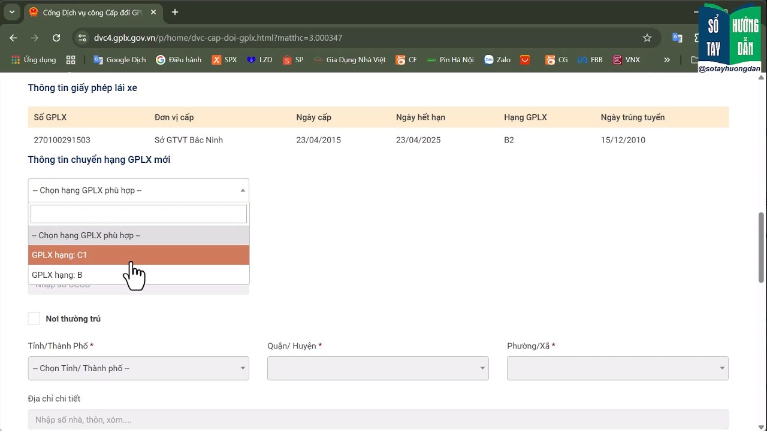
Task: Bookmark this page with the star icon
Action: (x=647, y=38)
